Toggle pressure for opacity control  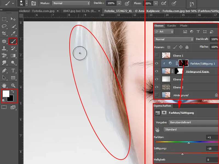click(127, 3)
